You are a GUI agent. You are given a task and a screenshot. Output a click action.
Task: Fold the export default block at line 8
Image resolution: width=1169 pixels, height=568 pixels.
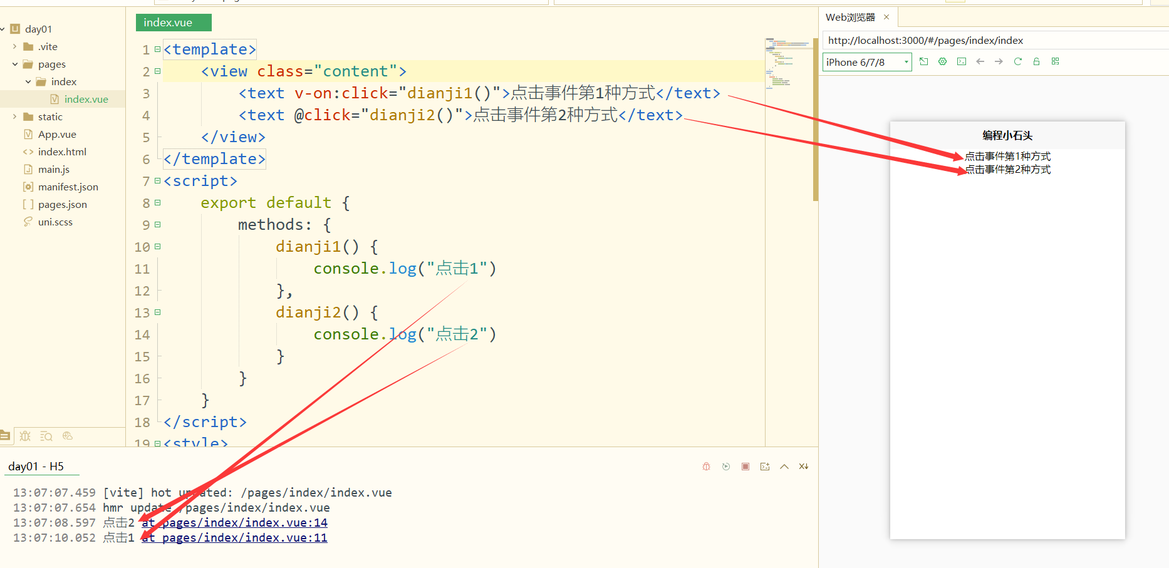coord(158,202)
